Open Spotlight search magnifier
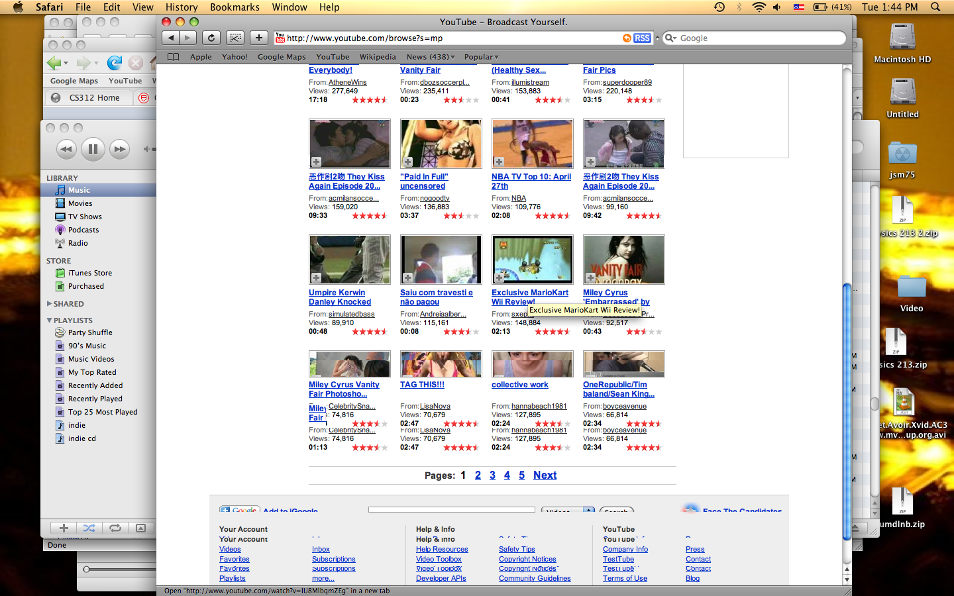Image resolution: width=954 pixels, height=596 pixels. (935, 7)
